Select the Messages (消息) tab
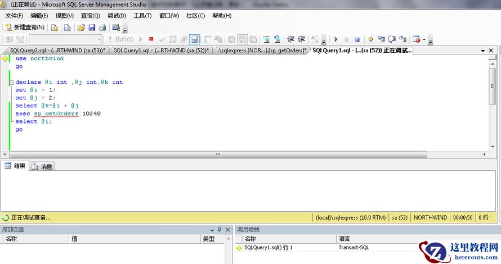 pos(42,166)
